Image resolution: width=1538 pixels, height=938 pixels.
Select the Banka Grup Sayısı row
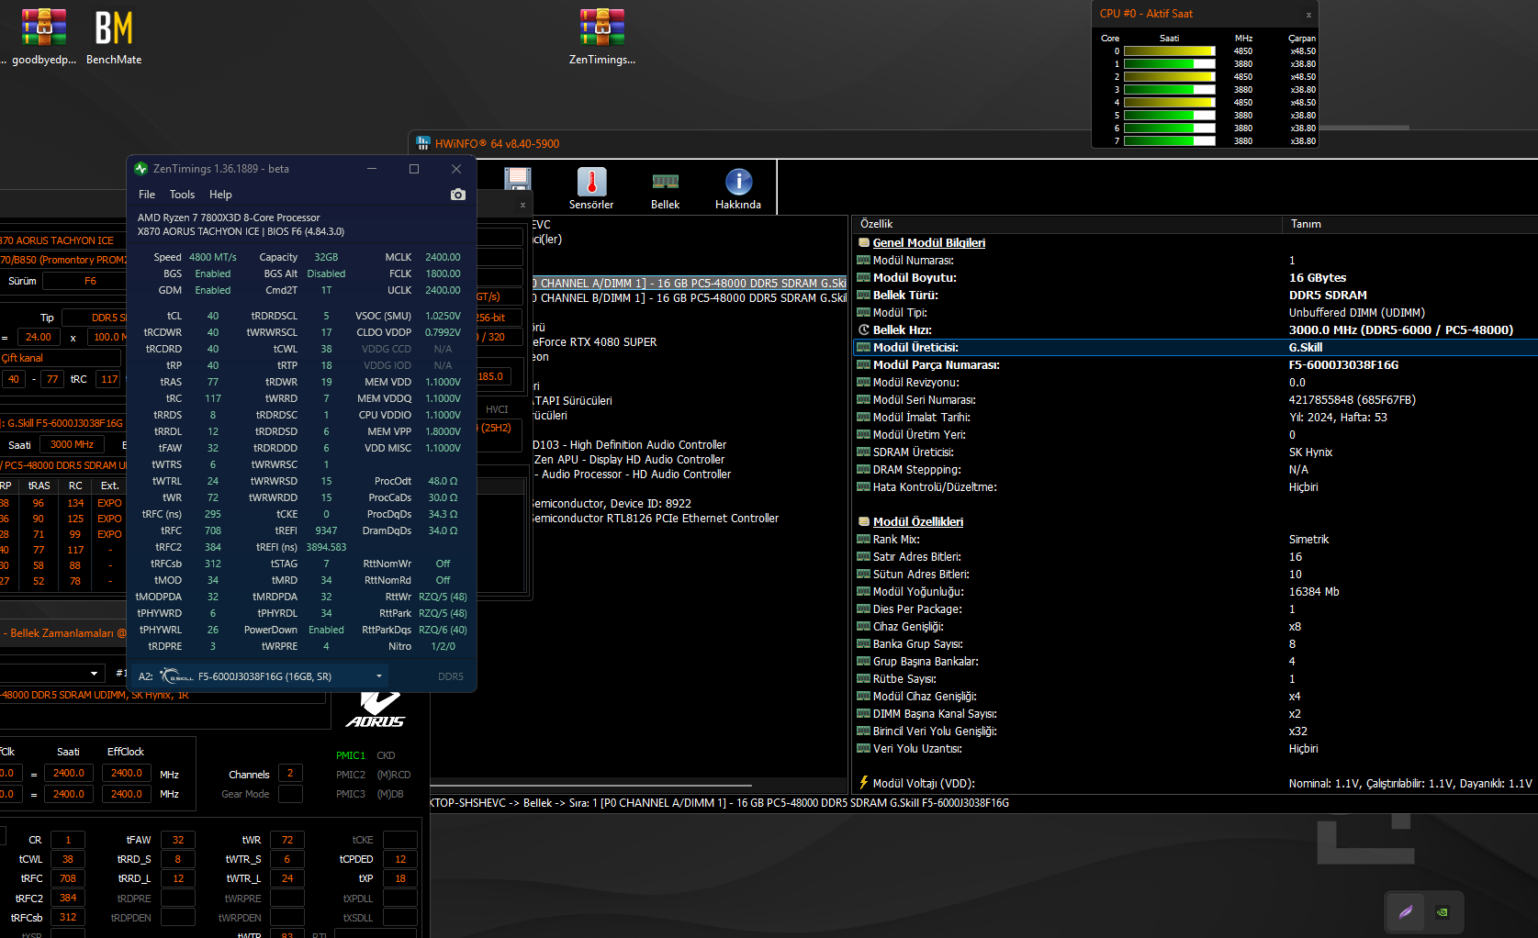click(x=1196, y=644)
